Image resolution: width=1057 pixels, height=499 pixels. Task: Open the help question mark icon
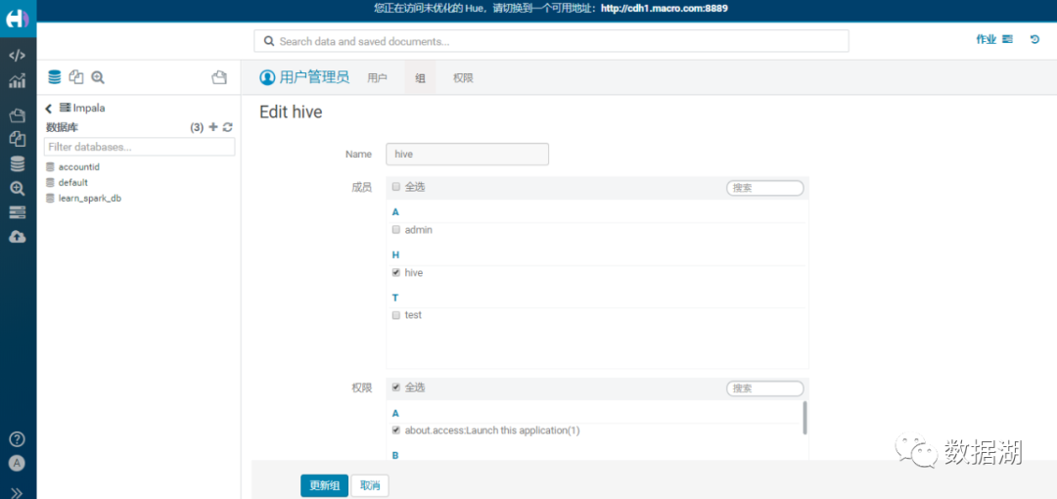[18, 439]
